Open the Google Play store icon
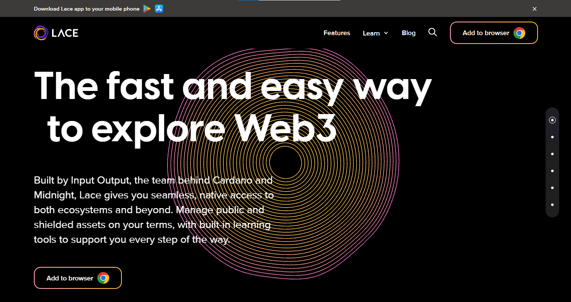Viewport: 571px width, 302px height. click(147, 8)
